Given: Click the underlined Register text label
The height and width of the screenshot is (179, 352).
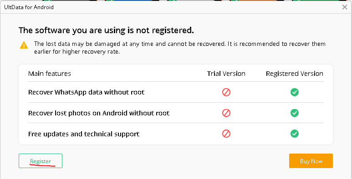Looking at the screenshot, I should tap(41, 161).
